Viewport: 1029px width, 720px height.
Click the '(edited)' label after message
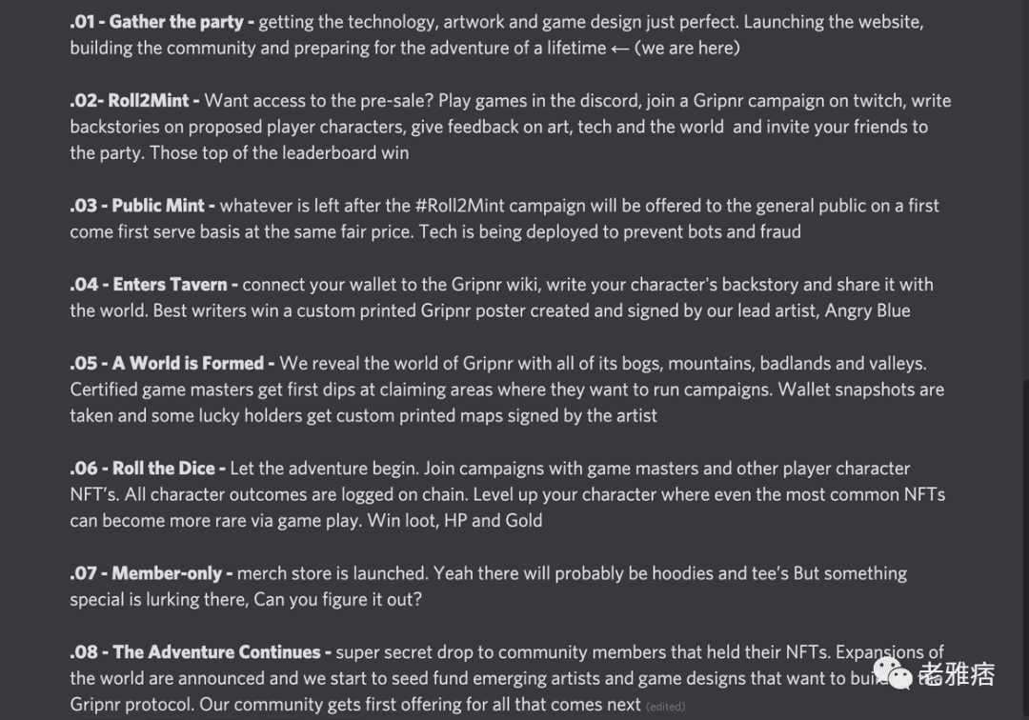pyautogui.click(x=665, y=707)
